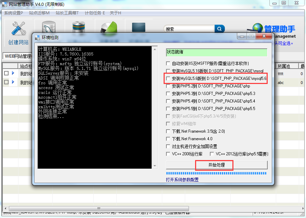Open the 站长工具箱T menu
Viewport: 306px width, 218px height.
[x=67, y=13]
